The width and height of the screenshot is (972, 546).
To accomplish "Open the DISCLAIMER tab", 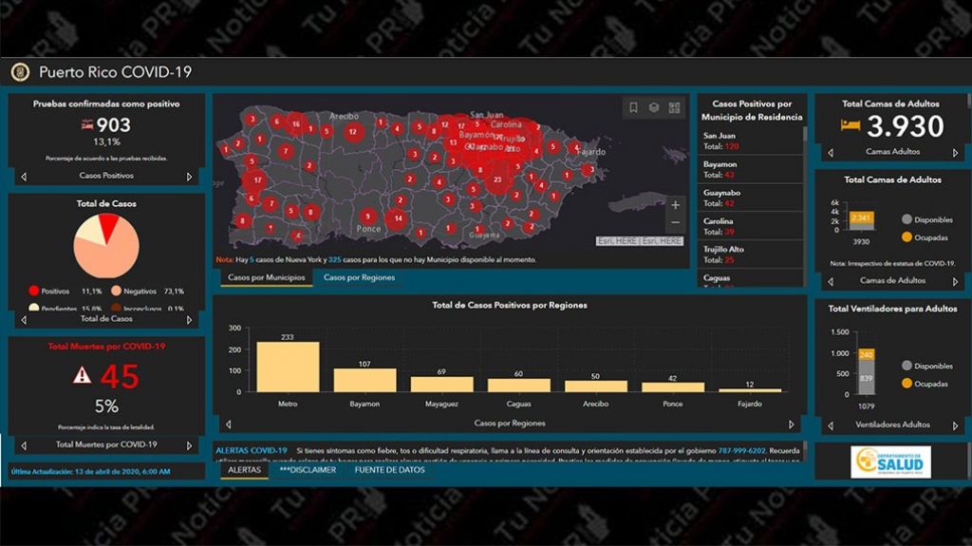I will tap(308, 470).
